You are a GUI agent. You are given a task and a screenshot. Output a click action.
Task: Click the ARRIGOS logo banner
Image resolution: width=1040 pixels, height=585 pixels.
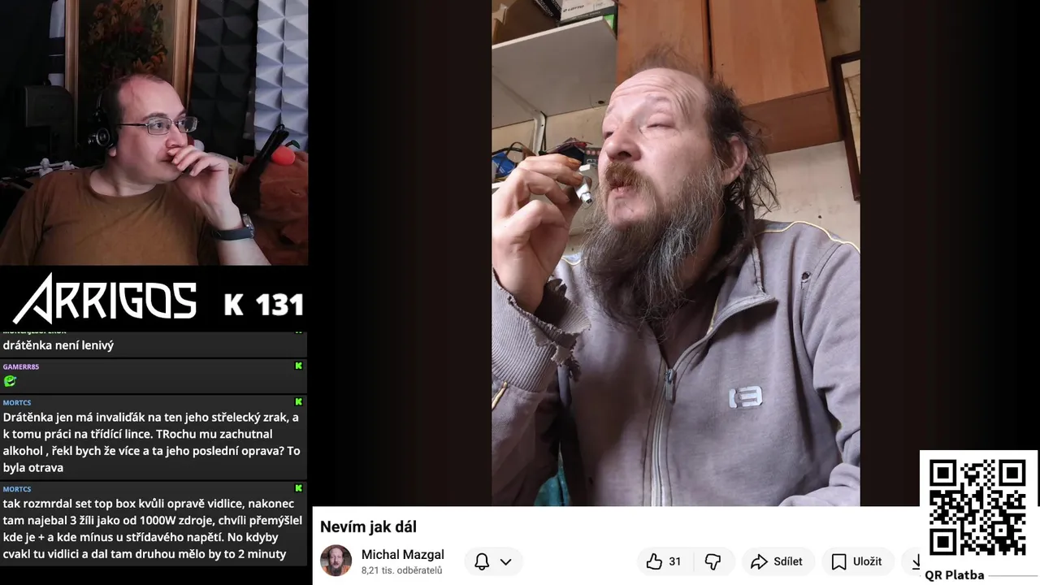click(154, 298)
